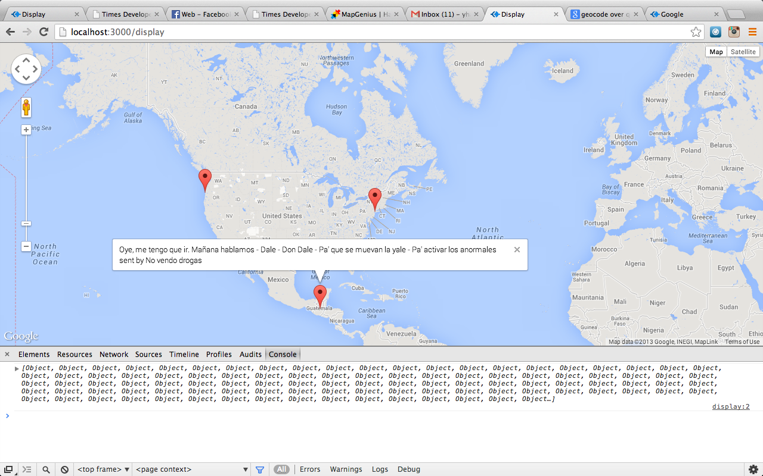Bookmark this page with the star icon

tap(696, 32)
